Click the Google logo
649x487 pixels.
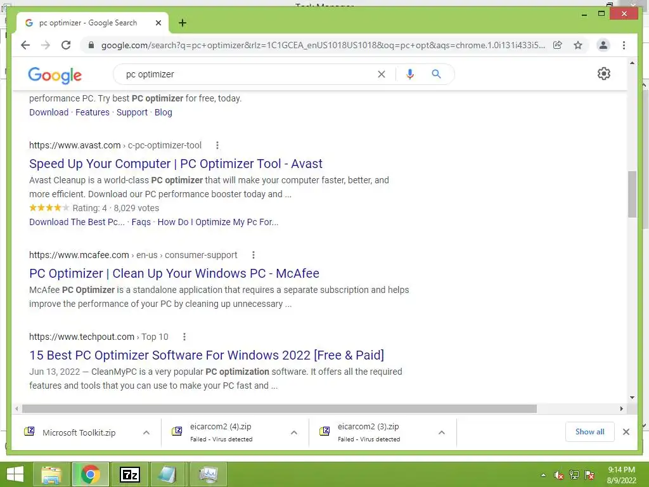click(x=55, y=75)
